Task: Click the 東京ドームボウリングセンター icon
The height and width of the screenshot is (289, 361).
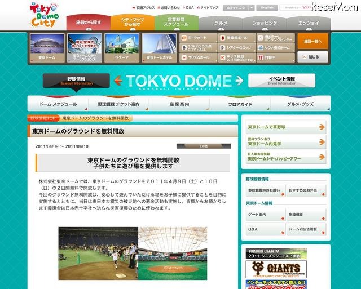Action: pyautogui.click(x=261, y=38)
